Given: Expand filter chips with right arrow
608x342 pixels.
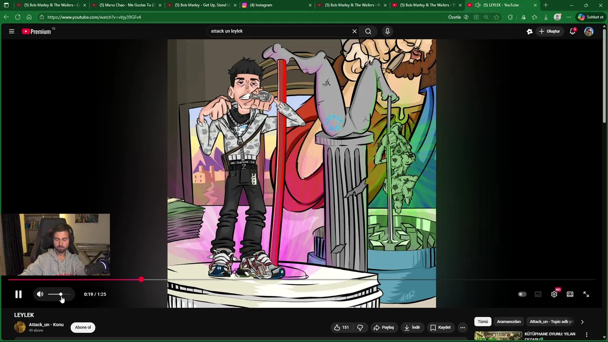Looking at the screenshot, I should point(582,322).
